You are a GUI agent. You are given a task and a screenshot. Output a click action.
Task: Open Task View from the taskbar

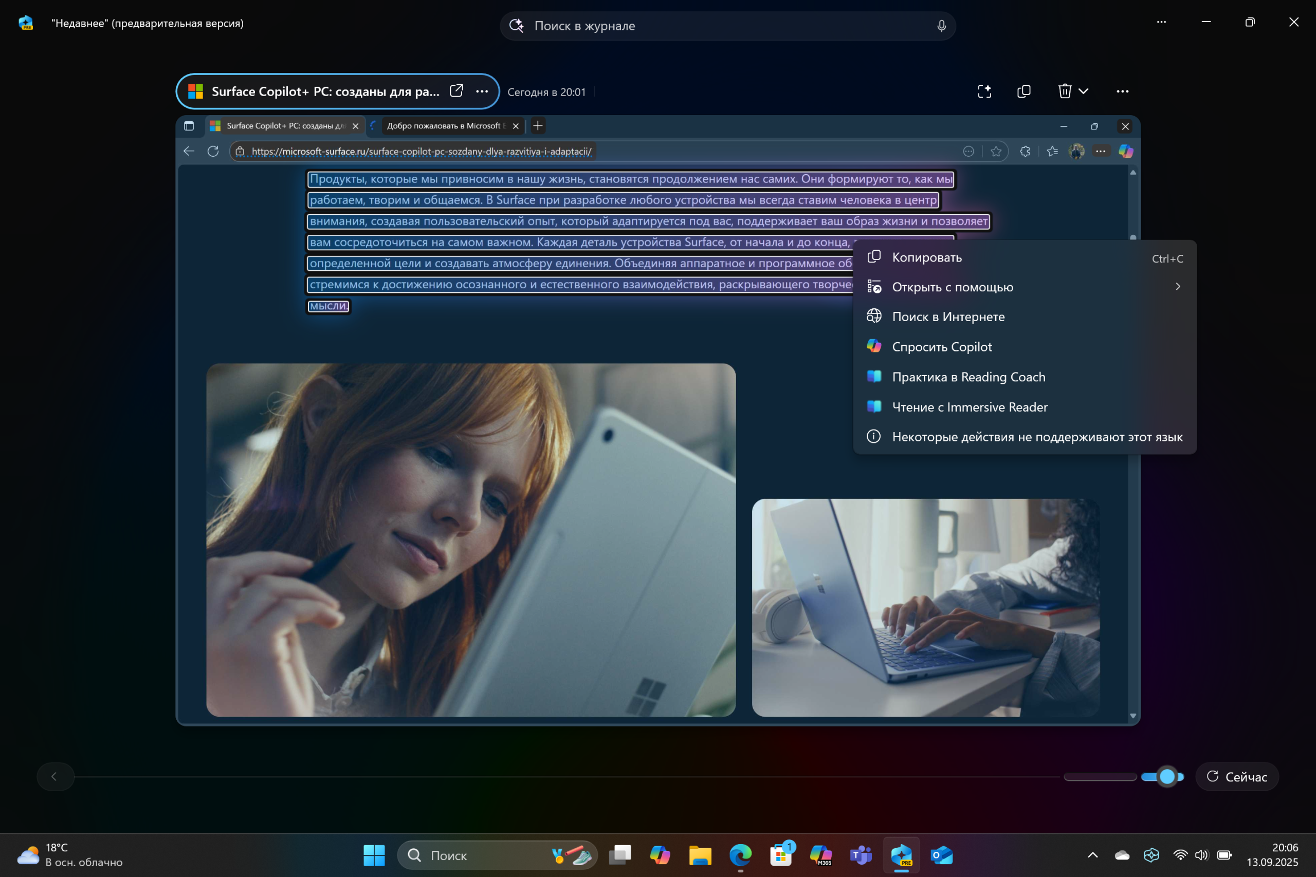pos(620,855)
